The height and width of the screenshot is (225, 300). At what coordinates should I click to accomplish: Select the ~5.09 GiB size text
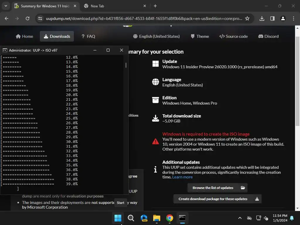171,121
